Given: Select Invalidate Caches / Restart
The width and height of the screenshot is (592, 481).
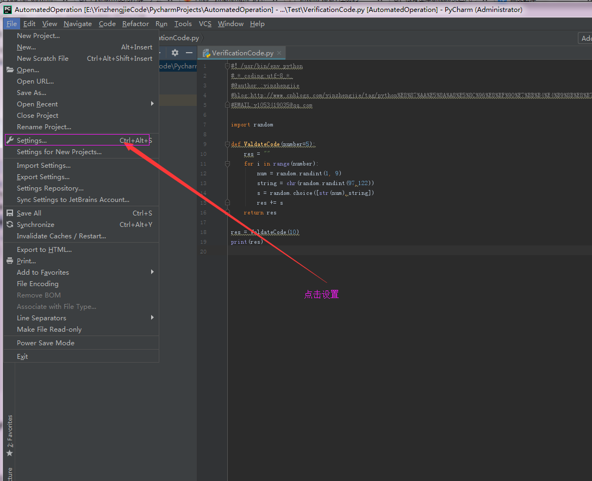Looking at the screenshot, I should click(61, 236).
